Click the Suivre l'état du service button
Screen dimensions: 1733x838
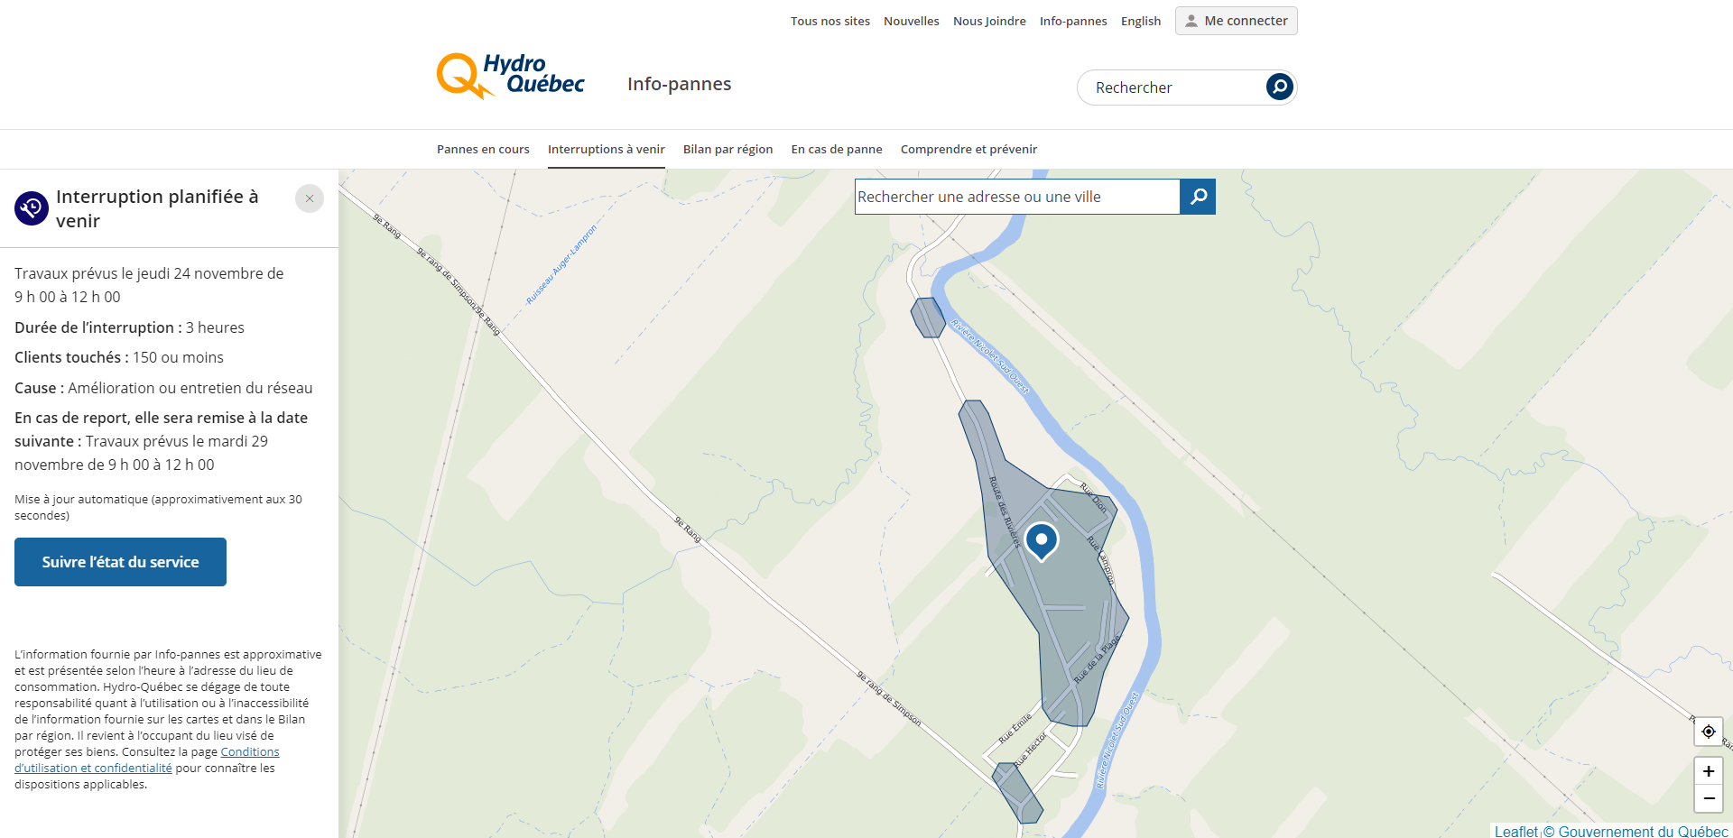(x=120, y=562)
